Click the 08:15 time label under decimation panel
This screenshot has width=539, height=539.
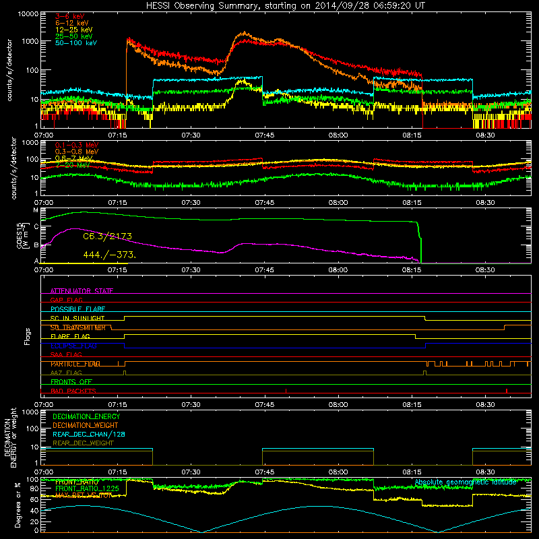[x=412, y=472]
